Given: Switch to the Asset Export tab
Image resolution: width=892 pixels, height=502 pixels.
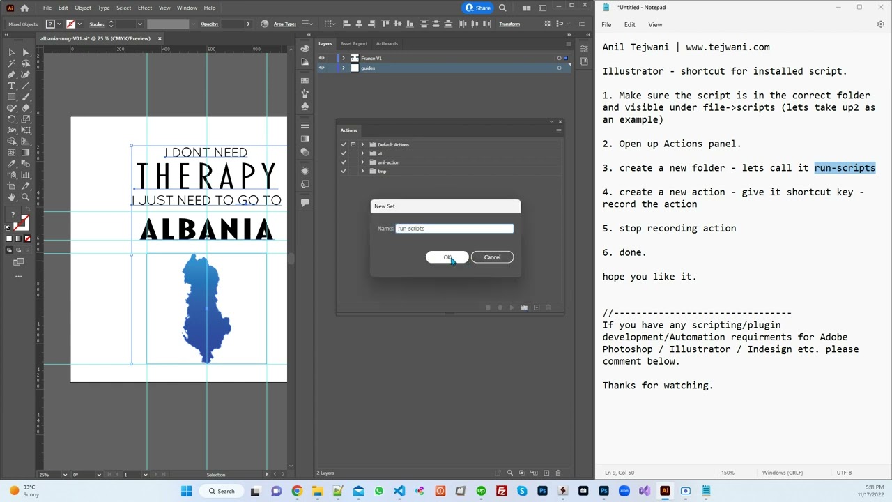Looking at the screenshot, I should click(354, 43).
